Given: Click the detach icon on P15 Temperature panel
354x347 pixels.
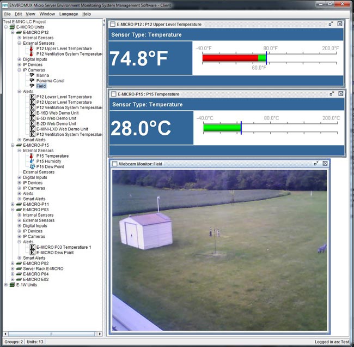Looking at the screenshot, I should pyautogui.click(x=332, y=94).
